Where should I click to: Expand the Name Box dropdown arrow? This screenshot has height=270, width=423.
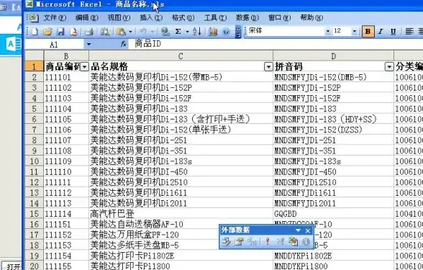click(x=88, y=44)
